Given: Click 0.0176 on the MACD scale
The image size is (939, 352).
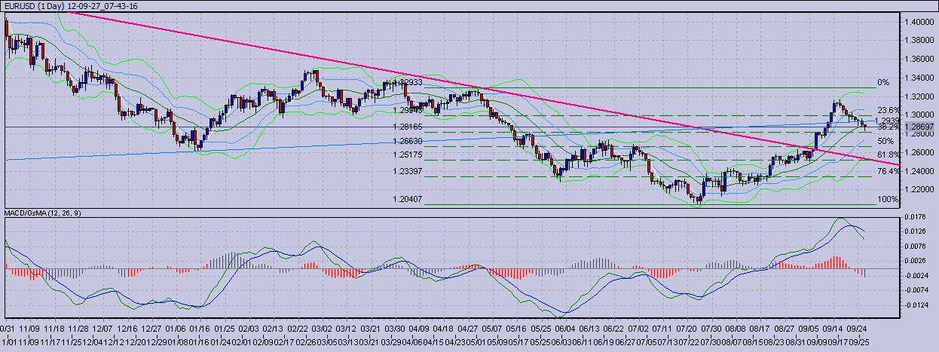Looking at the screenshot, I should point(916,217).
